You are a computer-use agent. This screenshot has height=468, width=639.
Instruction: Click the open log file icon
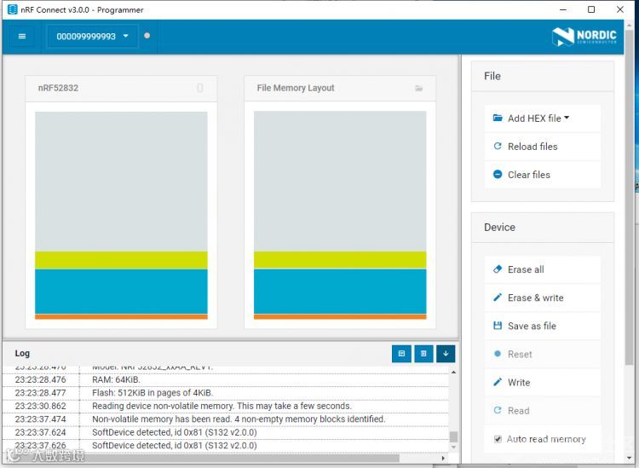pyautogui.click(x=401, y=354)
